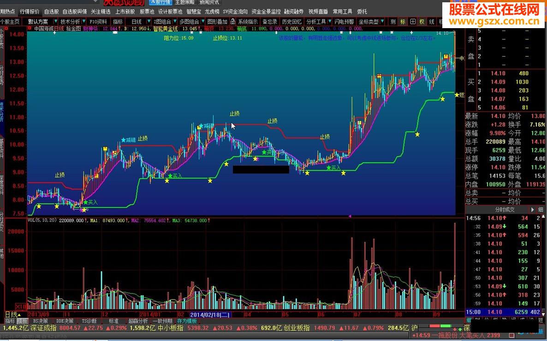The height and width of the screenshot is (341, 547).
Task: Click the 日线 period selector at chart bottom
Action: click(x=13, y=315)
